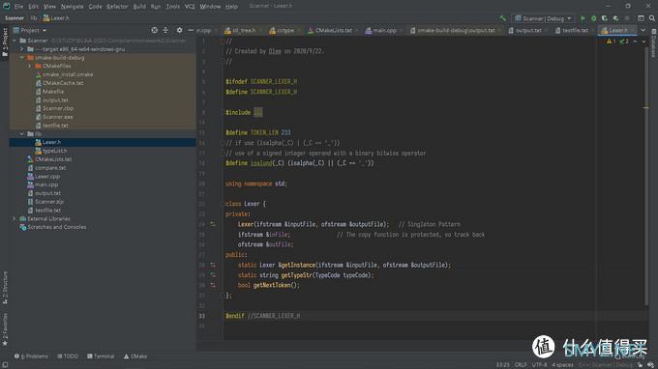Select Lexer.cpp in project tree
This screenshot has height=369, width=658.
(47, 177)
